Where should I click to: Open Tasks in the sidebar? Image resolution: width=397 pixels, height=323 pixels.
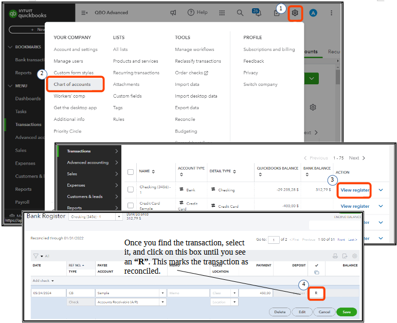[x=21, y=112]
